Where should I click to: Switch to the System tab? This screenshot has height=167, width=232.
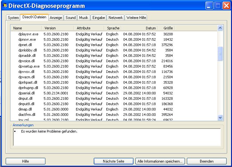pos(13,18)
